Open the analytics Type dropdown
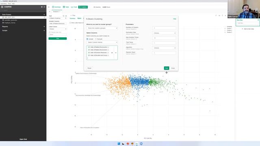The width and height of the screenshot is (260, 146). (58, 18)
